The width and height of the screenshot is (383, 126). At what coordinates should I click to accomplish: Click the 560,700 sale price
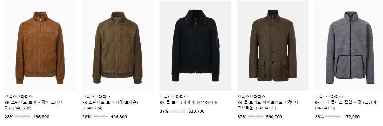[x=274, y=117]
